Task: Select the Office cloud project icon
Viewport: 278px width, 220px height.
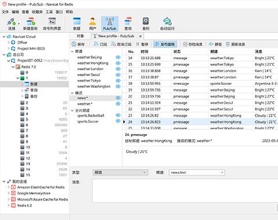Action: (x=13, y=42)
